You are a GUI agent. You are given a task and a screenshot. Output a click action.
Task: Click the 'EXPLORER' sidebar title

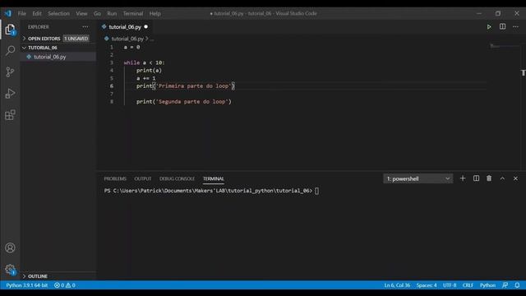pyautogui.click(x=39, y=27)
